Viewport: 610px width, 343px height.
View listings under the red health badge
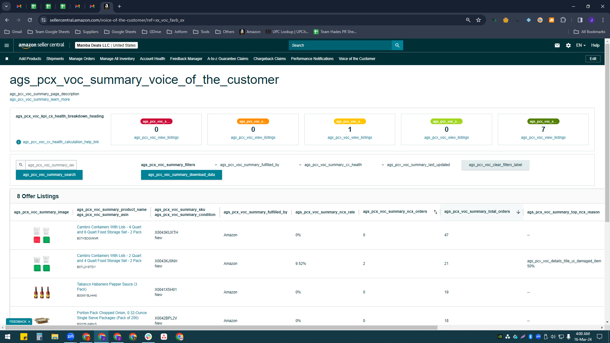coord(156,138)
